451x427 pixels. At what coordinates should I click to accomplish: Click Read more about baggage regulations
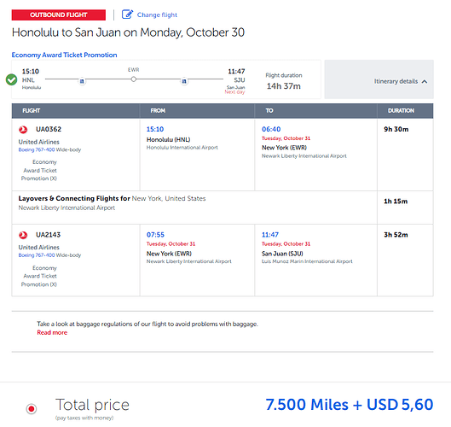pyautogui.click(x=52, y=332)
